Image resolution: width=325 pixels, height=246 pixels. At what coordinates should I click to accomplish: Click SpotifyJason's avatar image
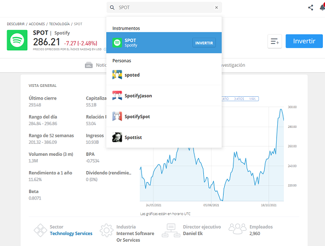tap(117, 96)
